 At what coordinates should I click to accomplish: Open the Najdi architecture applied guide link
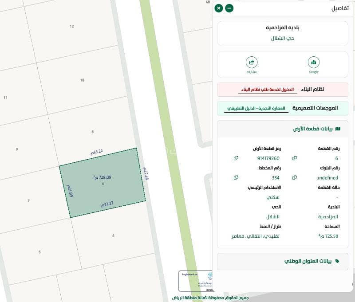(256, 108)
